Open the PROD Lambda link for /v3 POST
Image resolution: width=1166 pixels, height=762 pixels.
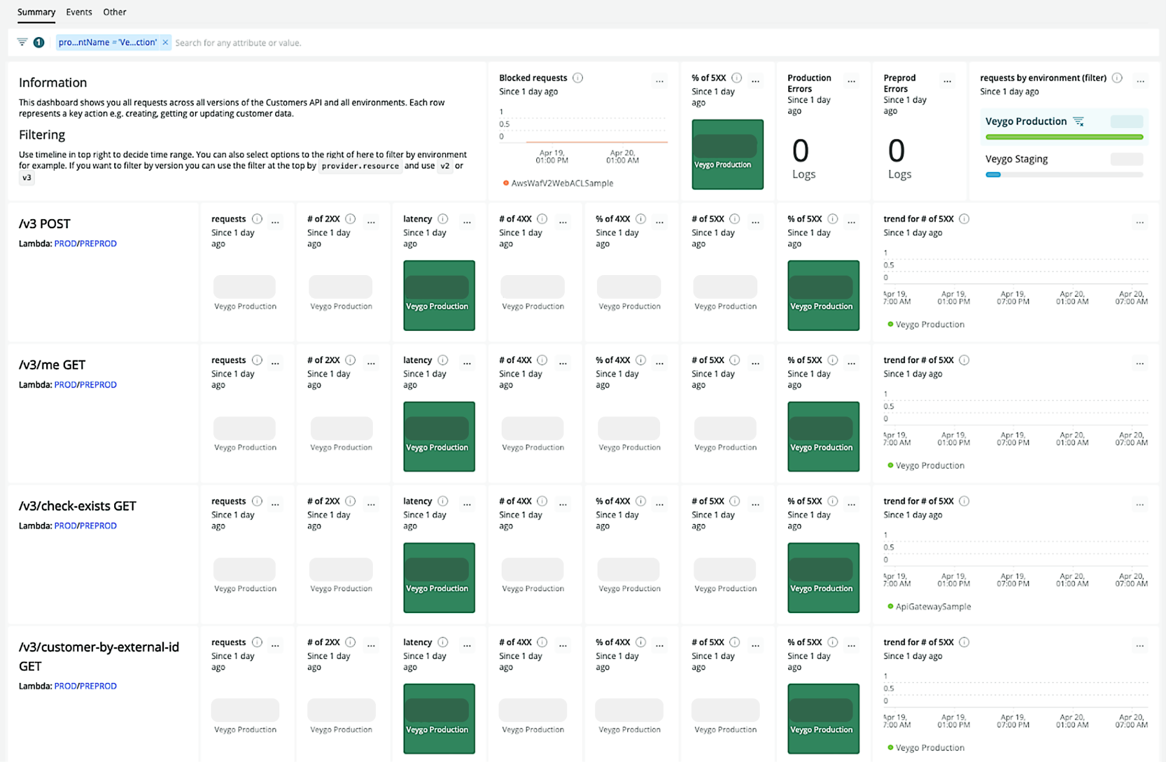[x=65, y=243]
